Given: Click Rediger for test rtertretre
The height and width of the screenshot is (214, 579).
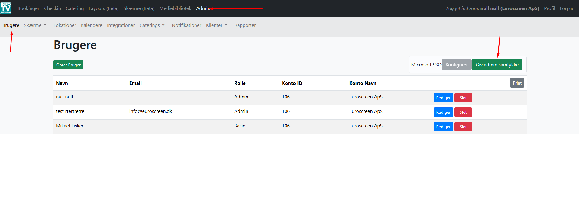Looking at the screenshot, I should [x=443, y=112].
